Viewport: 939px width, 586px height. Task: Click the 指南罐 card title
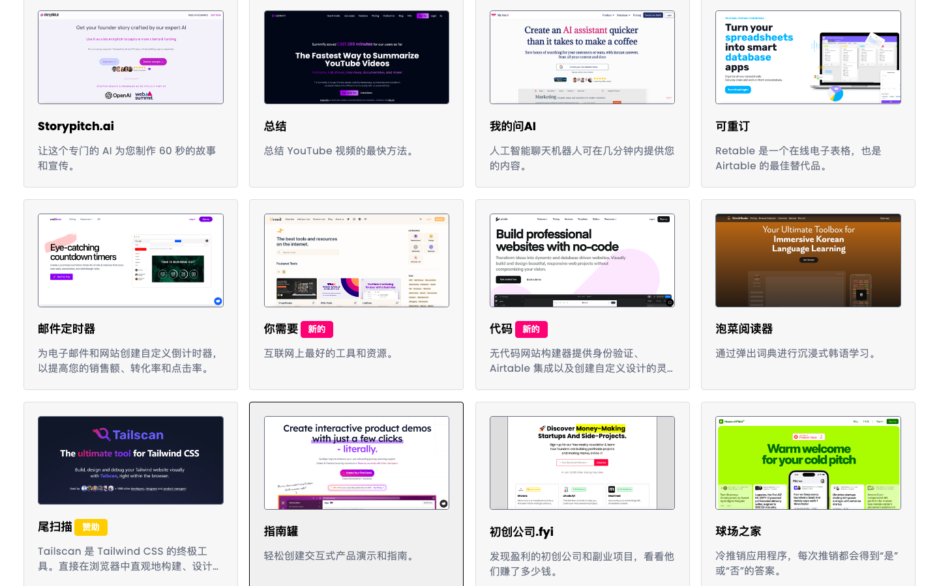coord(281,531)
